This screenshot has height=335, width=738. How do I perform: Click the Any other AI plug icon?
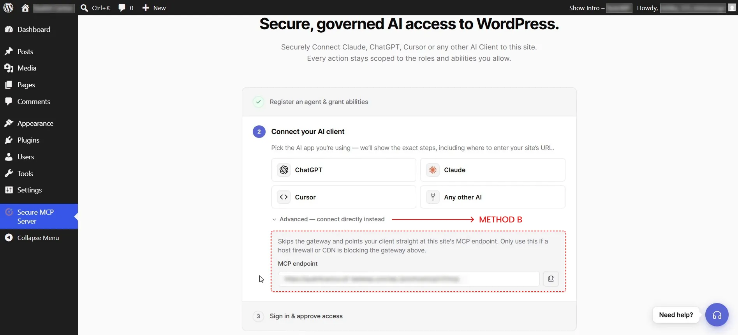tap(433, 197)
